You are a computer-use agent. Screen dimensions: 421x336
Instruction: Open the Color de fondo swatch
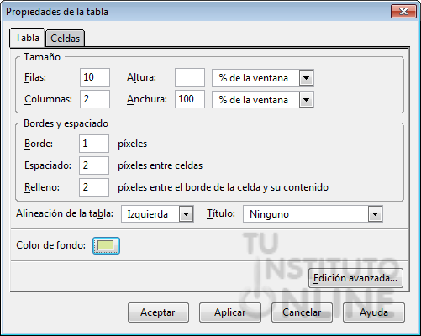pyautogui.click(x=106, y=245)
